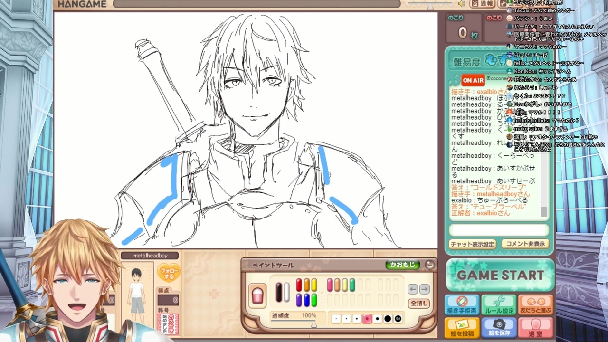Click the ON AIR badge
The height and width of the screenshot is (342, 608).
point(473,80)
